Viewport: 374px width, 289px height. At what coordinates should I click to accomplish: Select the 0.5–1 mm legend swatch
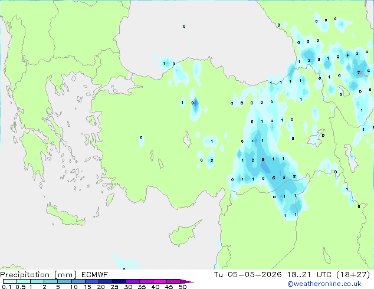coord(24,281)
